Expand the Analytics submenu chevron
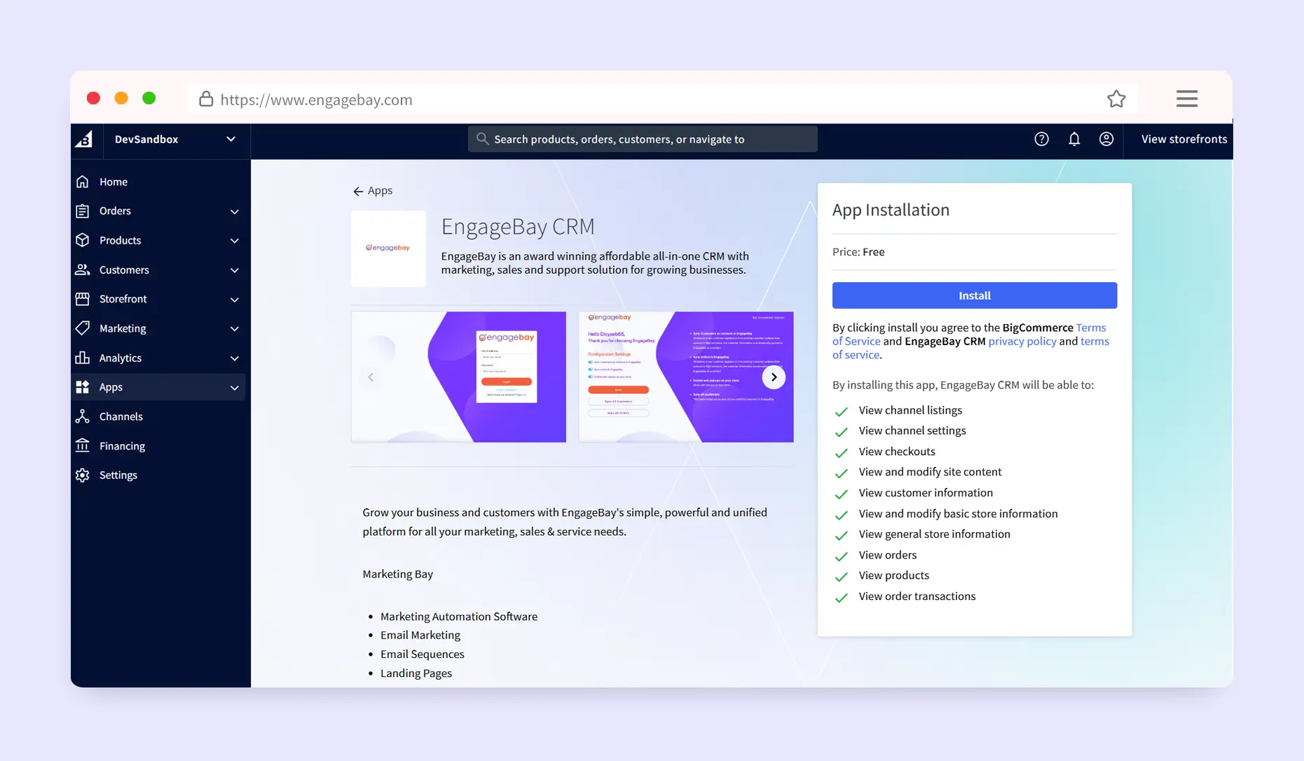Screen dimensions: 1304x761 (235, 358)
